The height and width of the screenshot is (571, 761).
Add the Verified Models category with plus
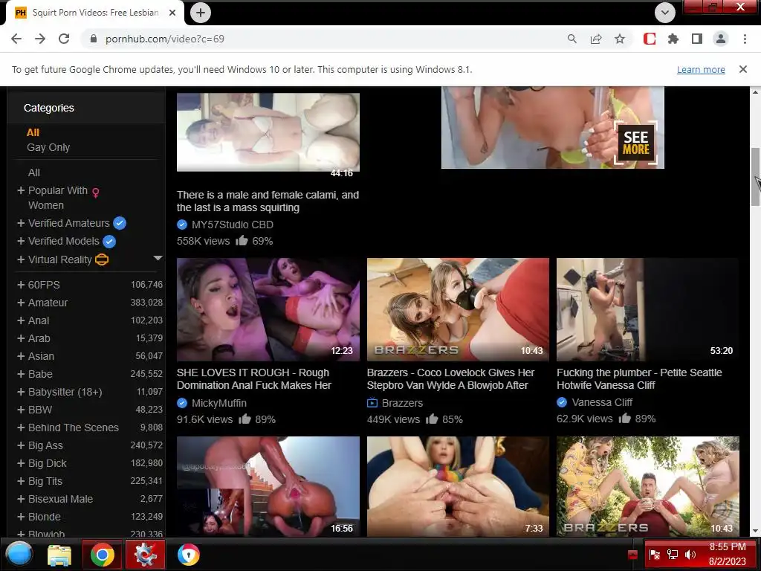(x=21, y=241)
